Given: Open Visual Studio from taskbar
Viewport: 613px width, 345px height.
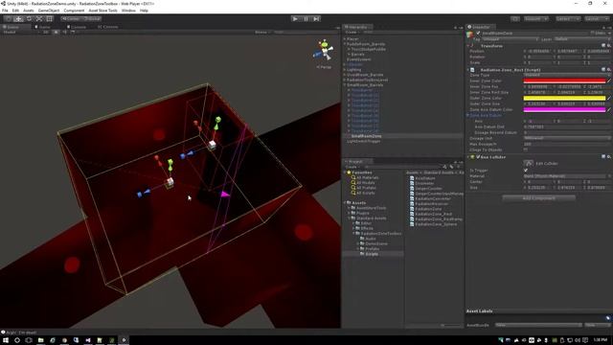Looking at the screenshot, I should (x=88, y=340).
